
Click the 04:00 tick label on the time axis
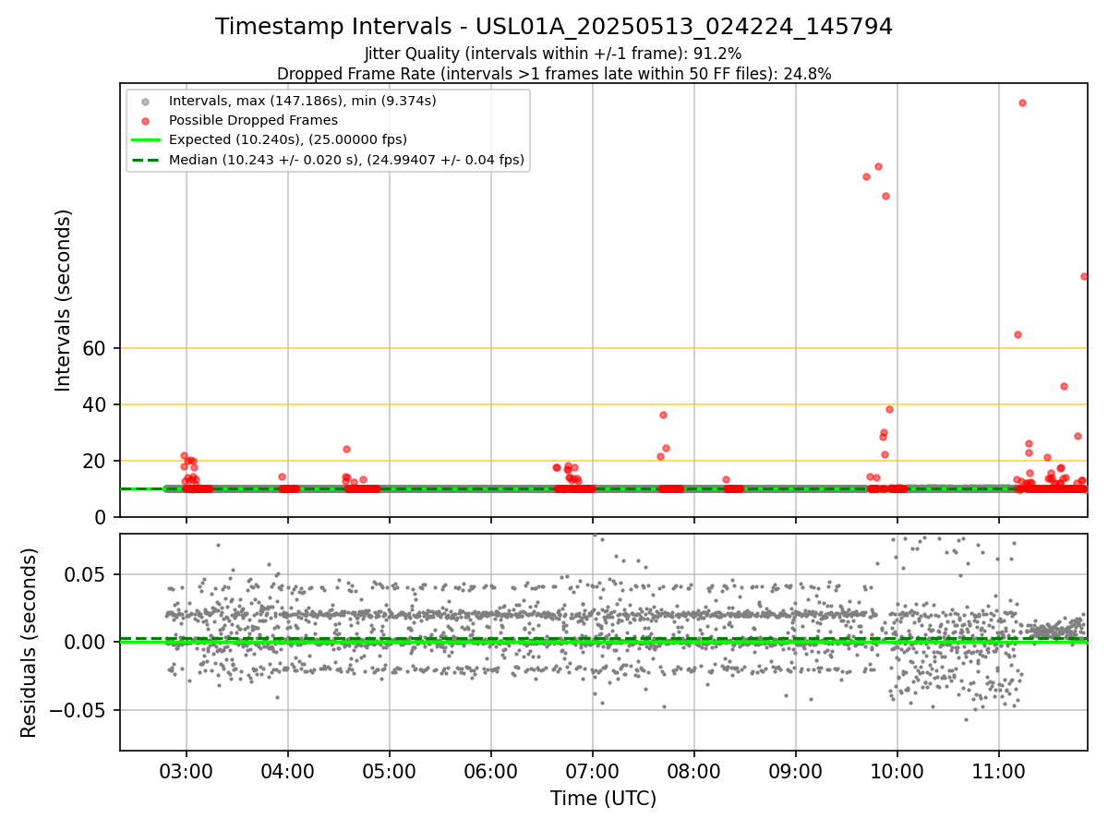[x=288, y=770]
